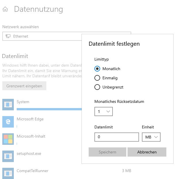This screenshot has height=179, width=177.
Task: Select the Microsoft Edge list entry name
Action: coord(30,119)
